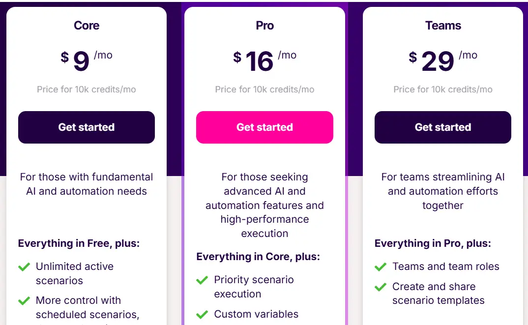Click 'Price for 10k credits/mo' under Core
The height and width of the screenshot is (325, 528).
(x=87, y=89)
